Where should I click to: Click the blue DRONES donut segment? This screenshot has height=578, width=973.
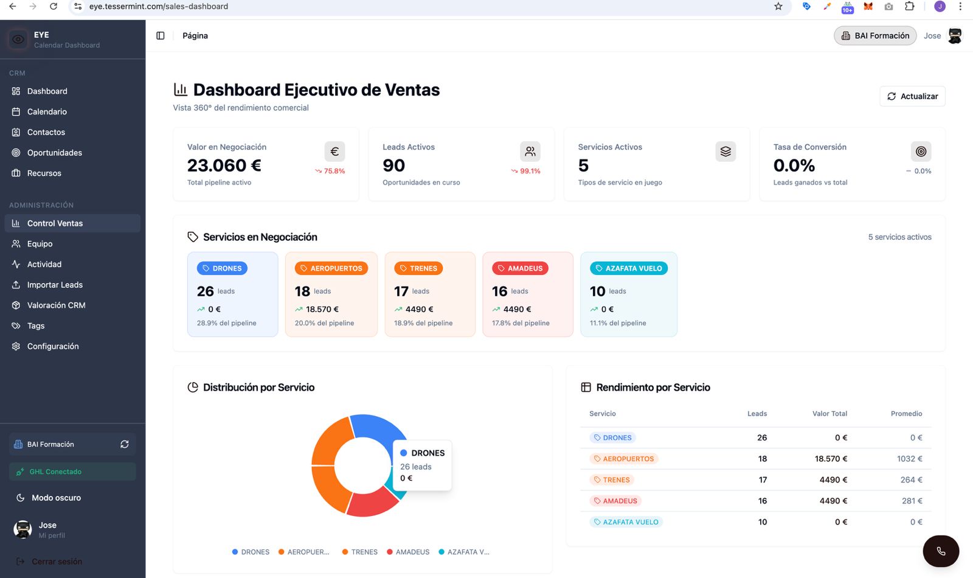[x=378, y=431]
